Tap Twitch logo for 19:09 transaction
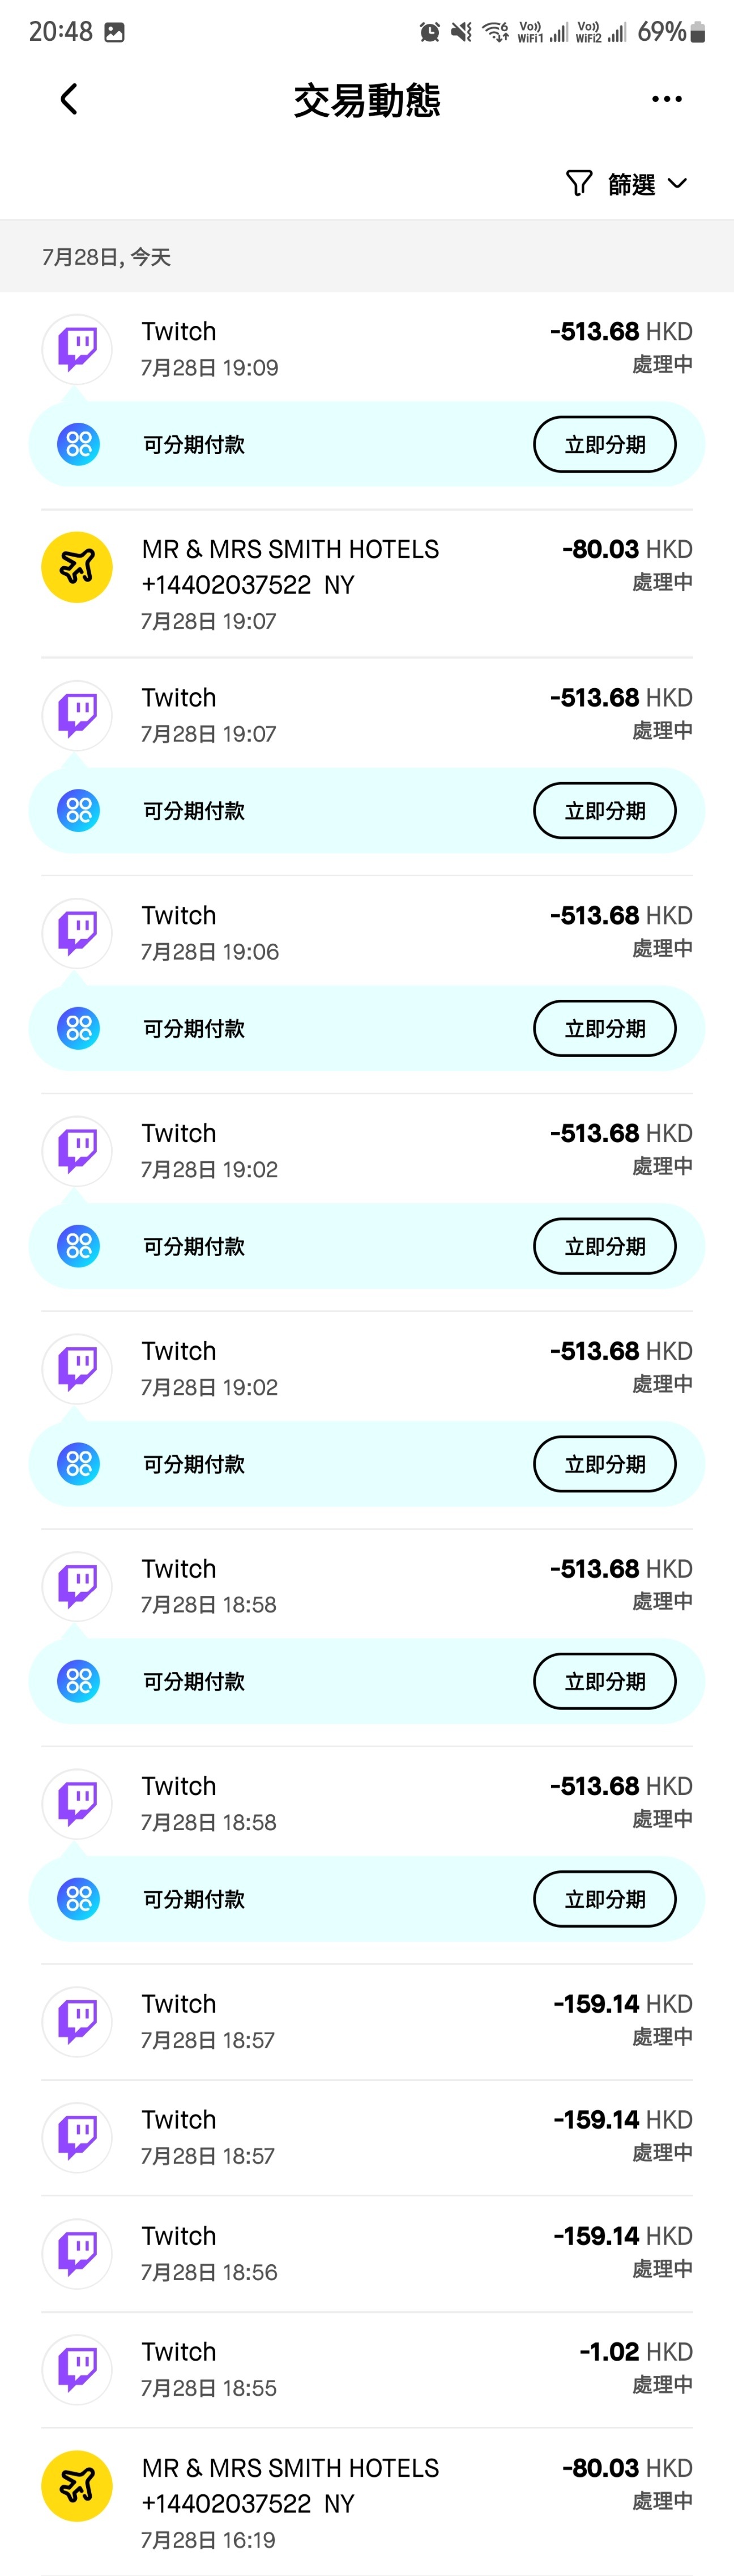Viewport: 734px width, 2576px height. pos(77,349)
